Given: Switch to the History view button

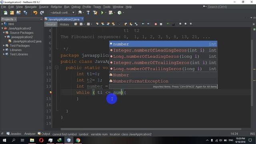Looking at the screenshot, I should (64, 24).
